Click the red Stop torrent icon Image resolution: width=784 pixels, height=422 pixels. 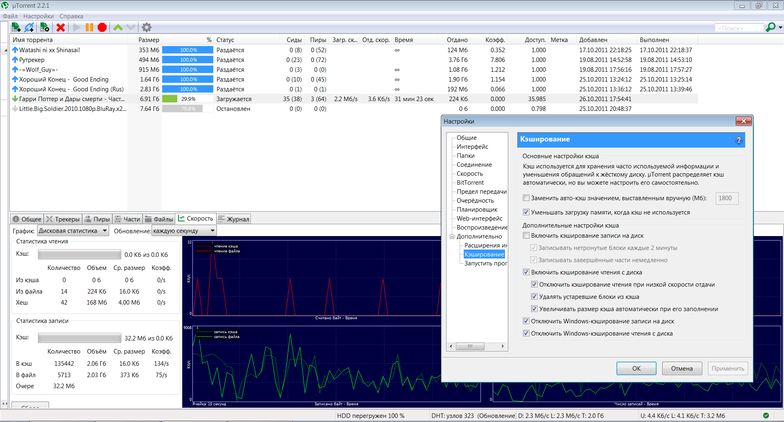102,27
